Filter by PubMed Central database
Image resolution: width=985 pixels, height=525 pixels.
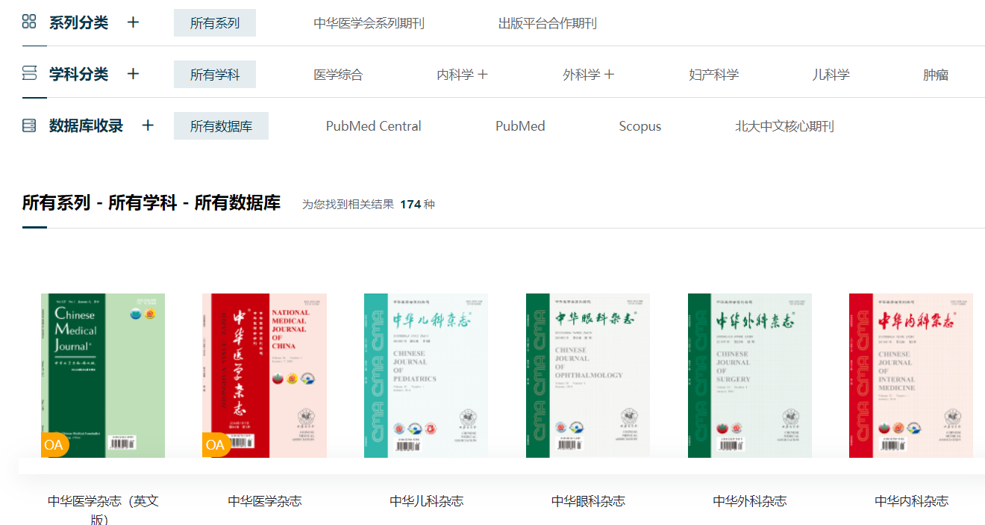click(374, 126)
